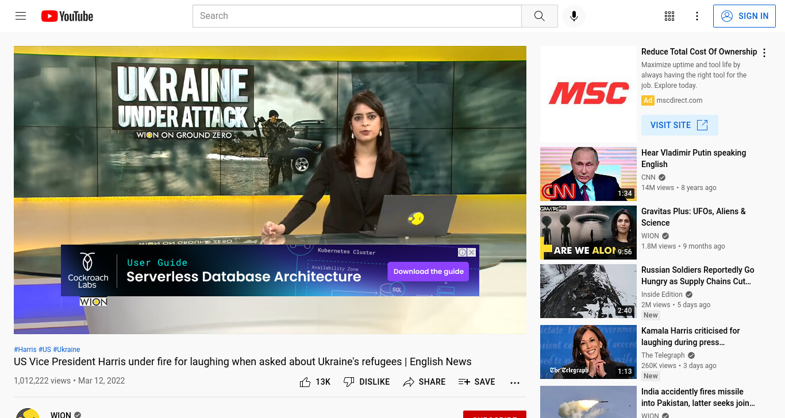785x418 pixels.
Task: Open more actions ellipsis below video
Action: 515,382
